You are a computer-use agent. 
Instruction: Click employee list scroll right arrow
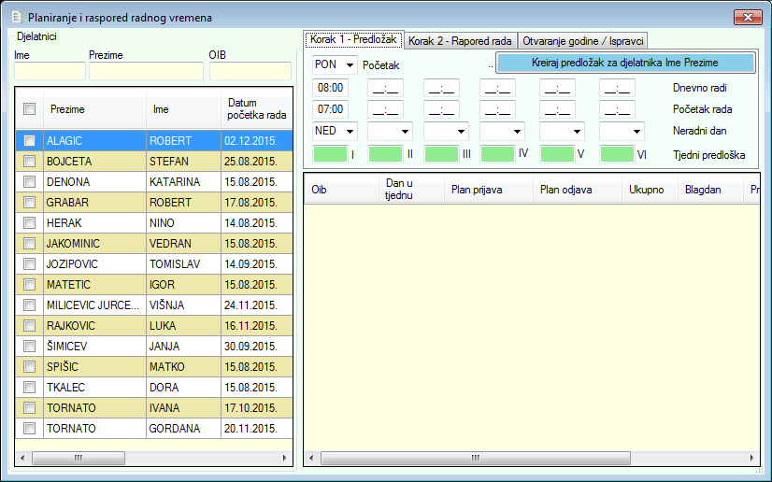(284, 458)
